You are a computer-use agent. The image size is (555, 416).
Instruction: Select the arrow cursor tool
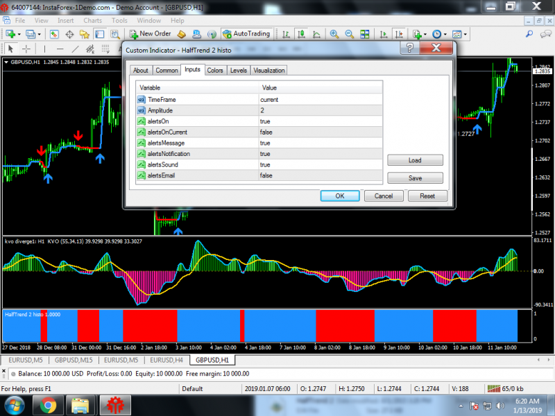point(10,49)
